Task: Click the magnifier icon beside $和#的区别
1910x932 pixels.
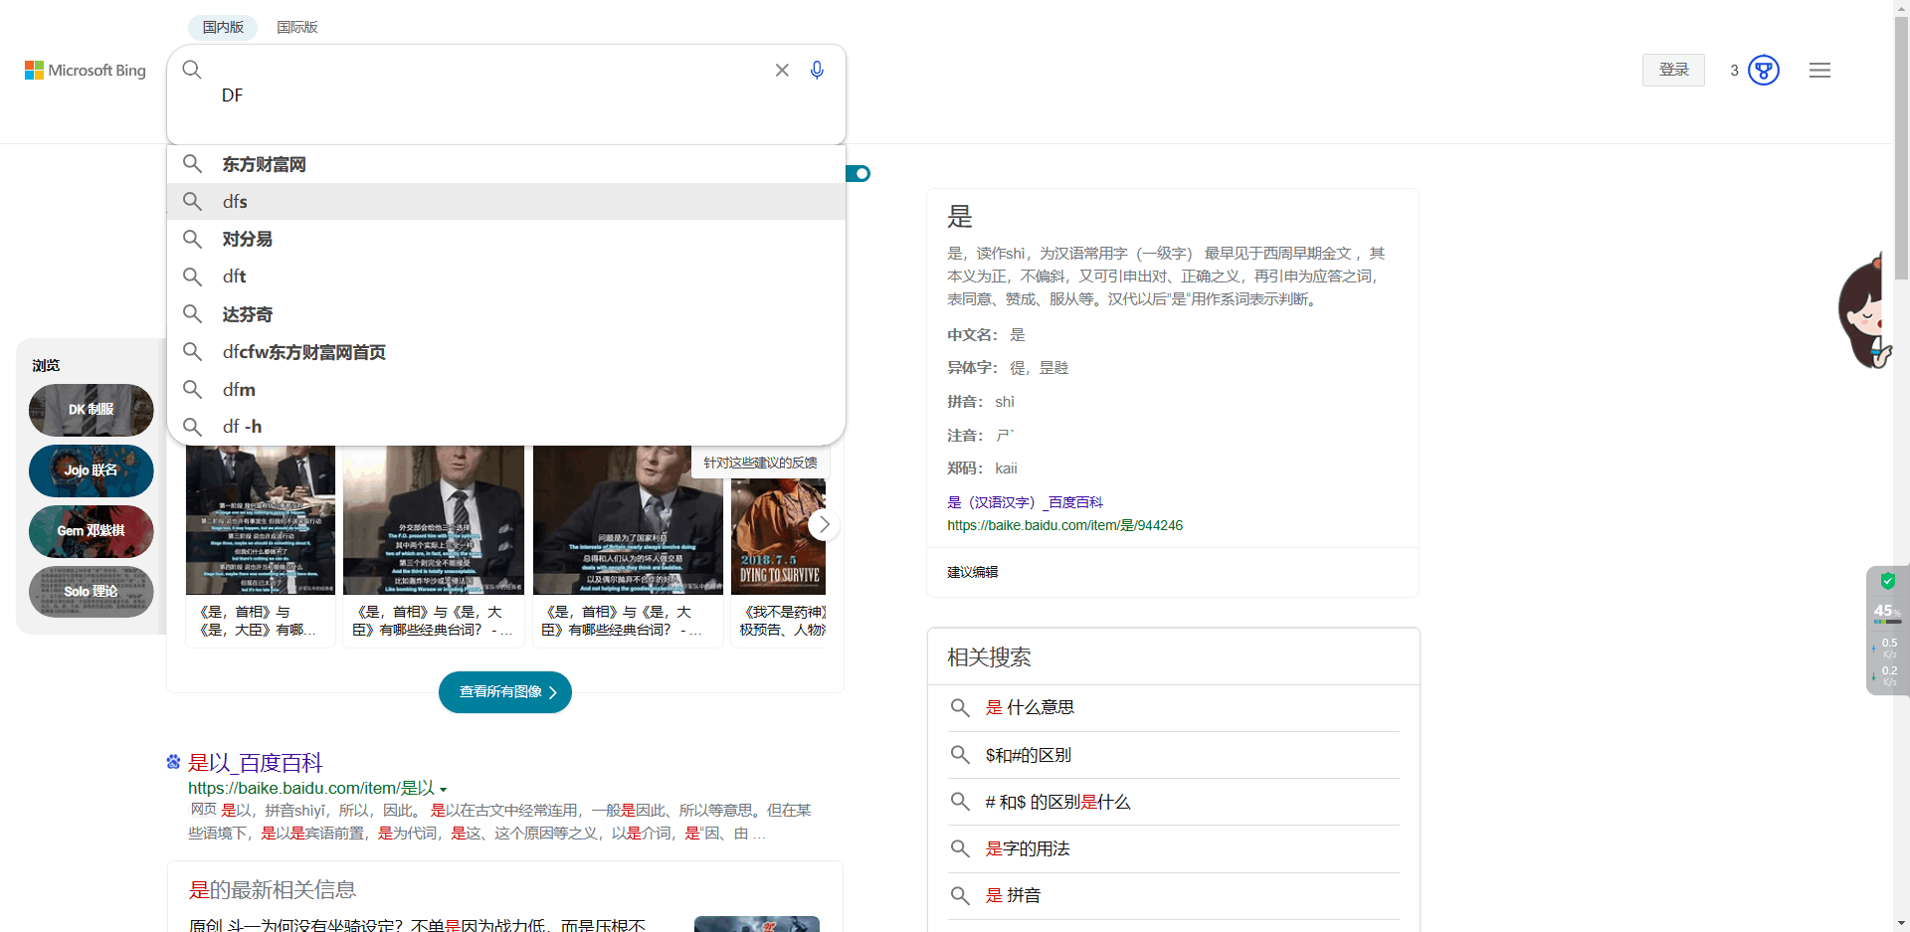Action: 960,755
